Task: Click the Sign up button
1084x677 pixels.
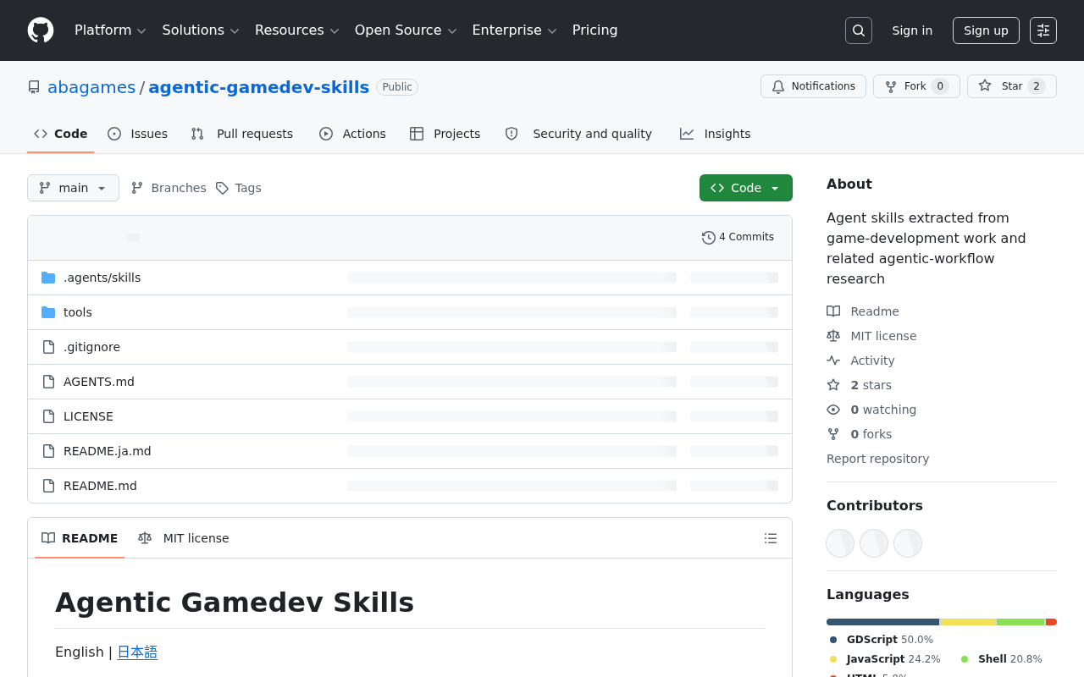Action: 986,30
